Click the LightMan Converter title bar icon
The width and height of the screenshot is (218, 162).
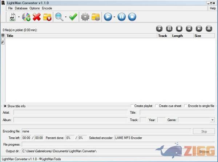click(x=3, y=3)
